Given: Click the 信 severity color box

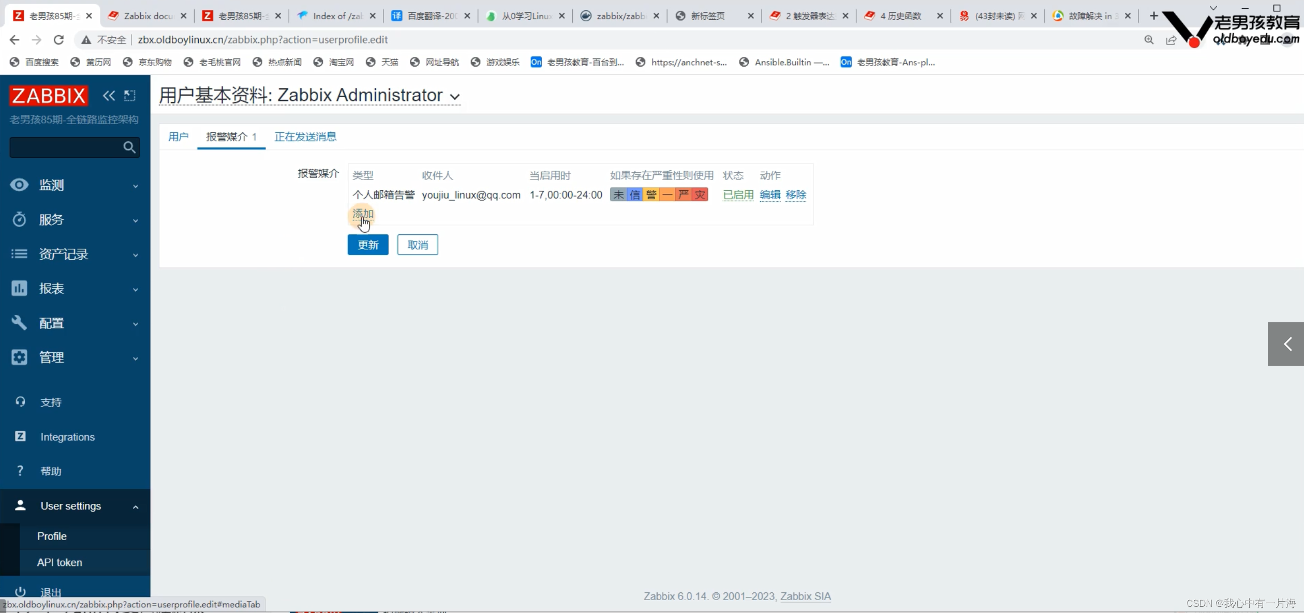Looking at the screenshot, I should tap(635, 195).
